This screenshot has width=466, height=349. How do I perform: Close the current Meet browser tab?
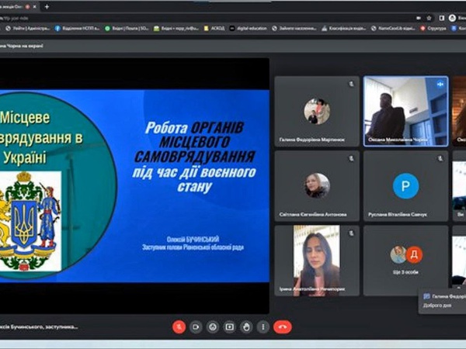click(35, 6)
